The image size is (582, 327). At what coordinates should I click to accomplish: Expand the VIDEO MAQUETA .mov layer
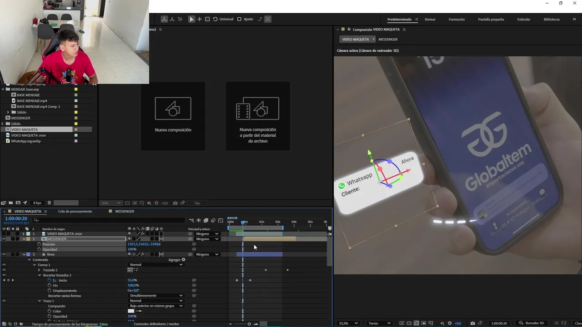tap(24, 234)
